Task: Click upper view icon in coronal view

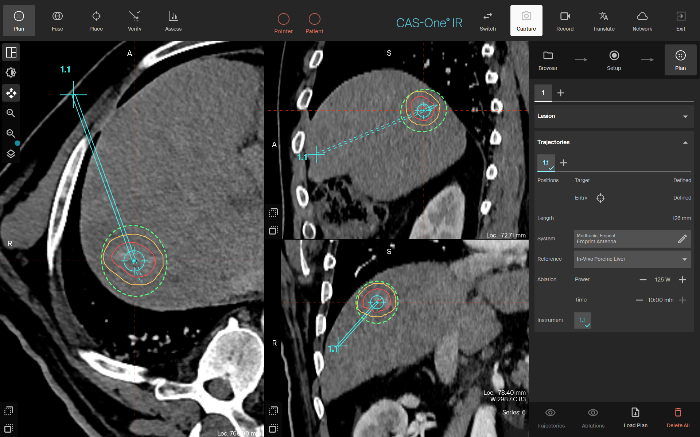Action: point(273,411)
